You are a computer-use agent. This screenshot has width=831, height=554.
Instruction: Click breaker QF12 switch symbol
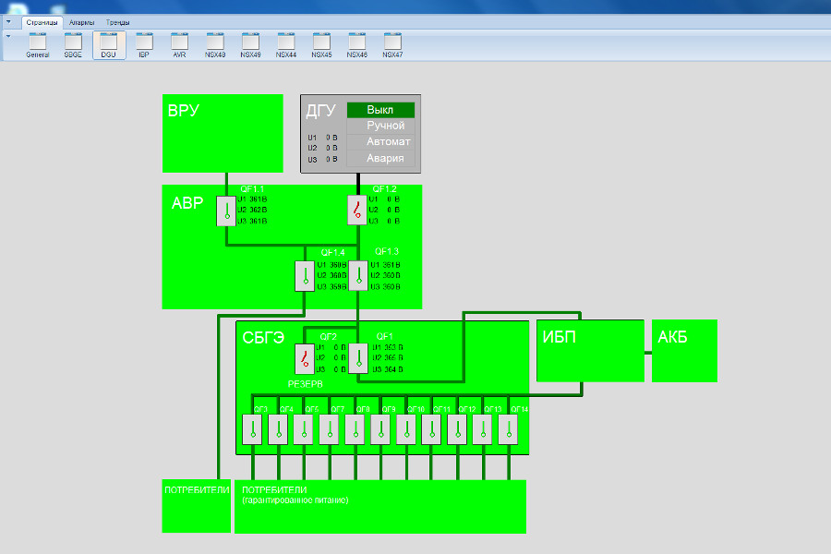[x=457, y=429]
